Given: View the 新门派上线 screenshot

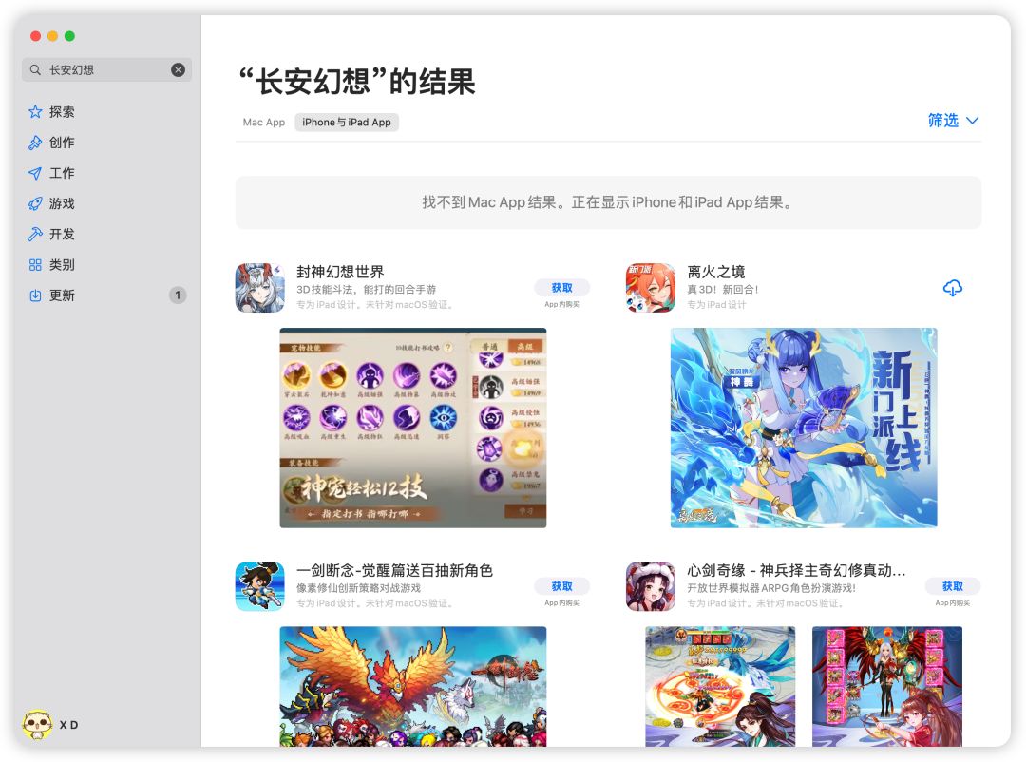Looking at the screenshot, I should pyautogui.click(x=804, y=429).
